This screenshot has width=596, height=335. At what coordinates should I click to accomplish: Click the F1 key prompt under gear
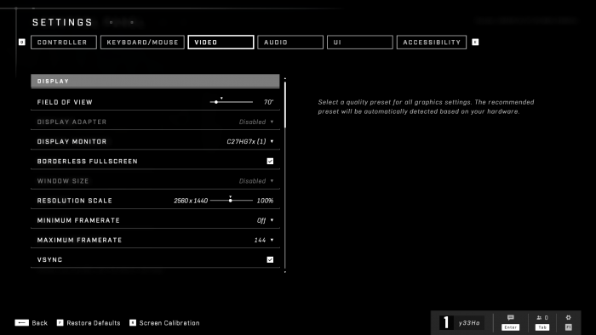tap(569, 327)
